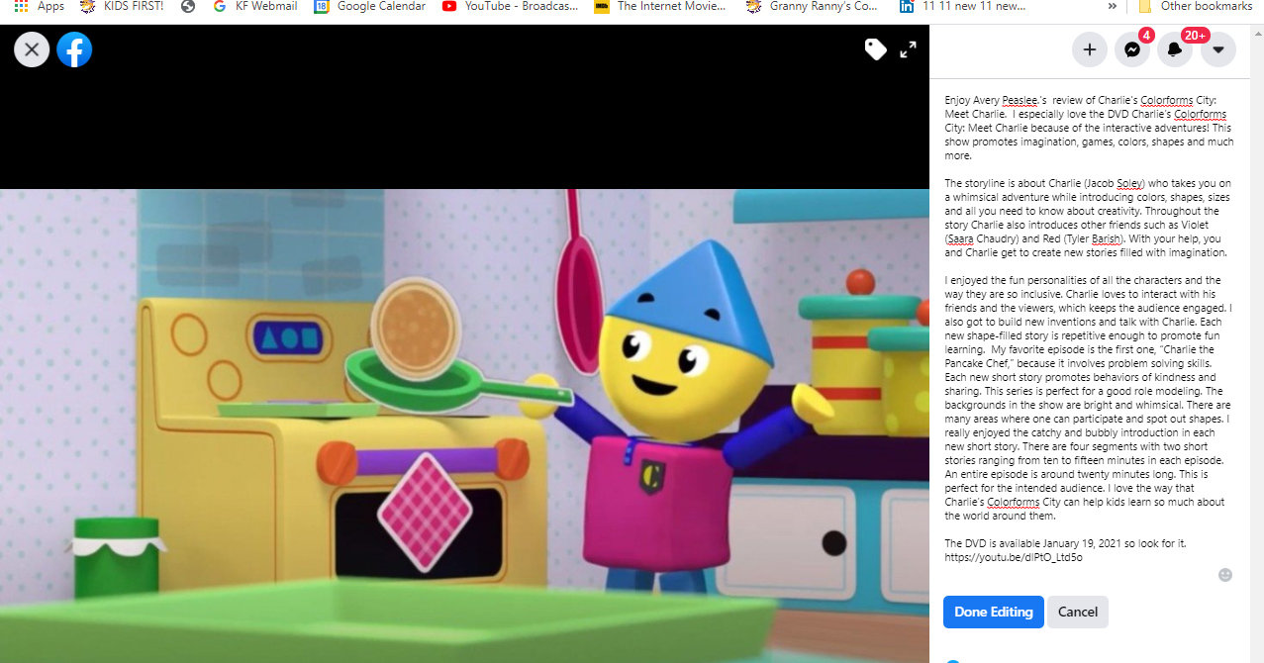
Task: Open Messenger with 4 unread messages
Action: point(1132,49)
